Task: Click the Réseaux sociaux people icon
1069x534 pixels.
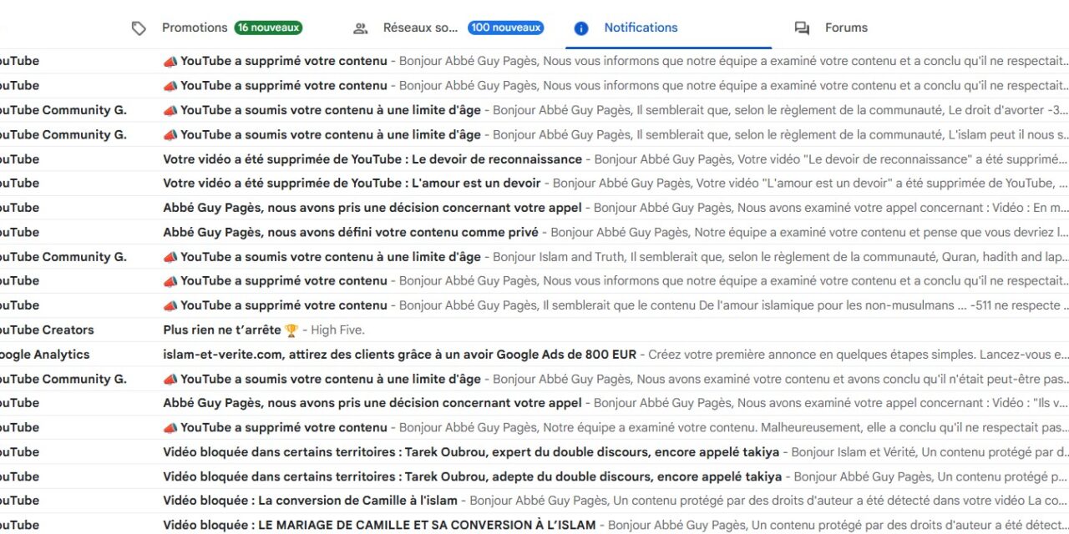Action: tap(361, 28)
